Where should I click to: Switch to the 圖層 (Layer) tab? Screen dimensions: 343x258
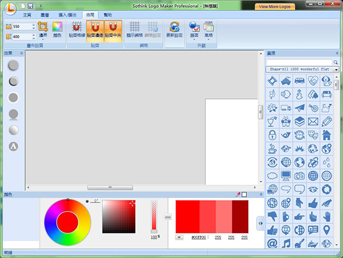pos(45,15)
